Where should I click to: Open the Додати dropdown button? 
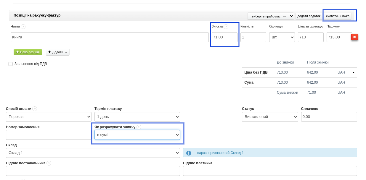pos(58,52)
